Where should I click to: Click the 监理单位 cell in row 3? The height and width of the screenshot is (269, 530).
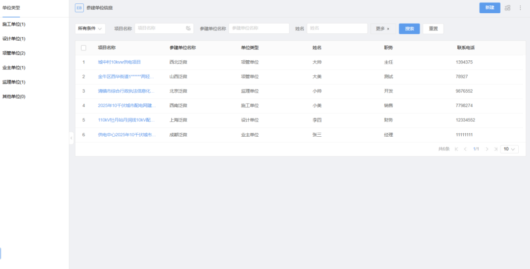tap(250, 91)
